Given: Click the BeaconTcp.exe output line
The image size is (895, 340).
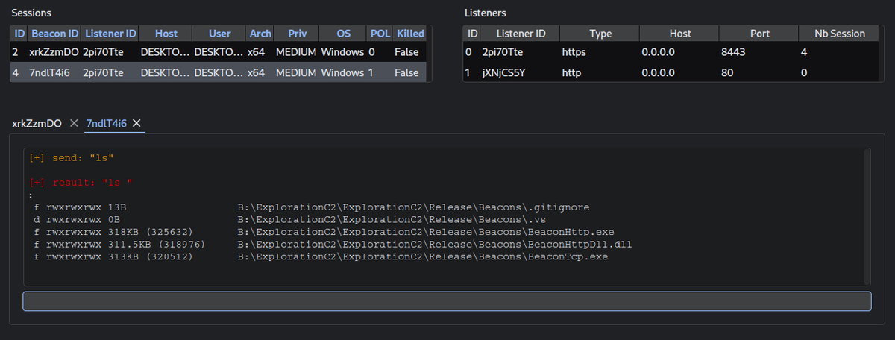Looking at the screenshot, I should 321,256.
